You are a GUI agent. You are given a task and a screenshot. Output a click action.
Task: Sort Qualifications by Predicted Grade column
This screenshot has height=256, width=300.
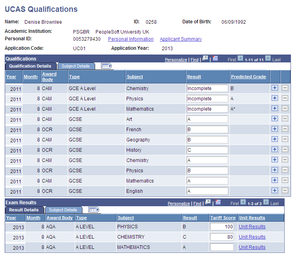[248, 77]
